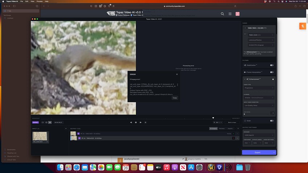The width and height of the screenshot is (308, 173).
Task: Click the icon right of Exports tab
Action: click(238, 129)
